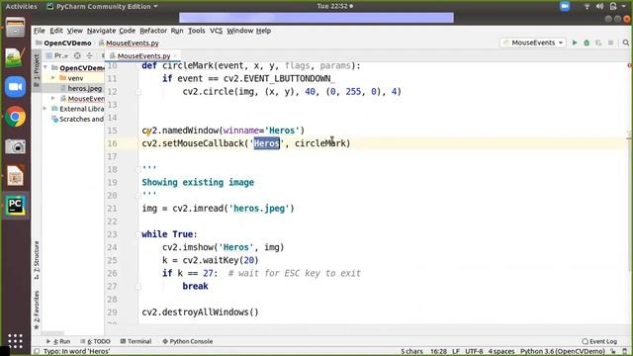
Task: Show Applications grid at dock bottom
Action: pos(16,341)
